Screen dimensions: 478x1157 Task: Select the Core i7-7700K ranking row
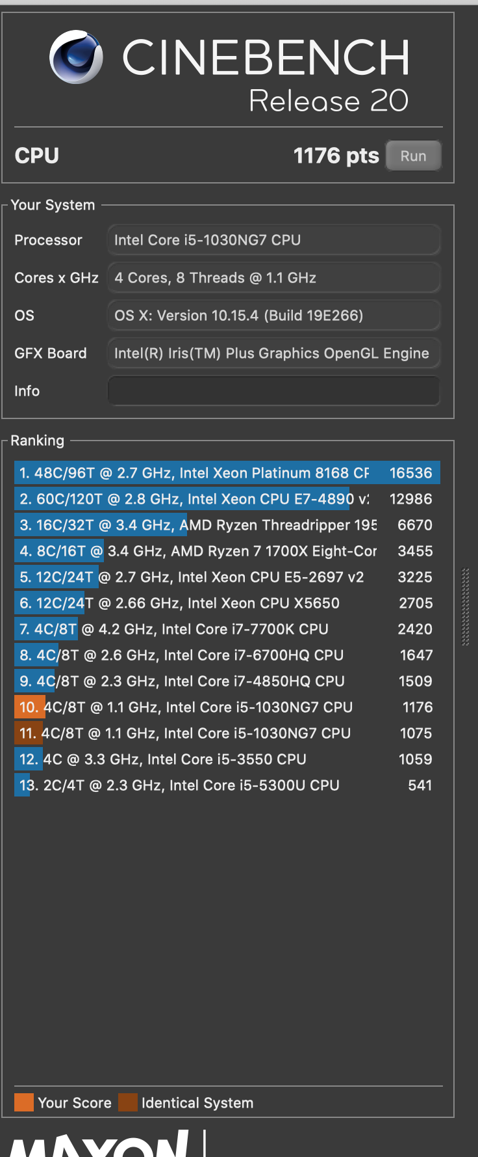227,629
